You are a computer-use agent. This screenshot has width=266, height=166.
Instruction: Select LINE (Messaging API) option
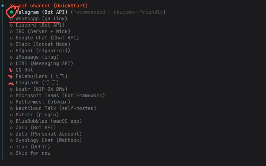[44, 63]
